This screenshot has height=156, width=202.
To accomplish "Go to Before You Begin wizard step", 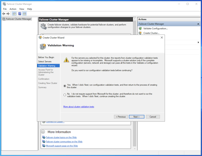I will pyautogui.click(x=46, y=57).
